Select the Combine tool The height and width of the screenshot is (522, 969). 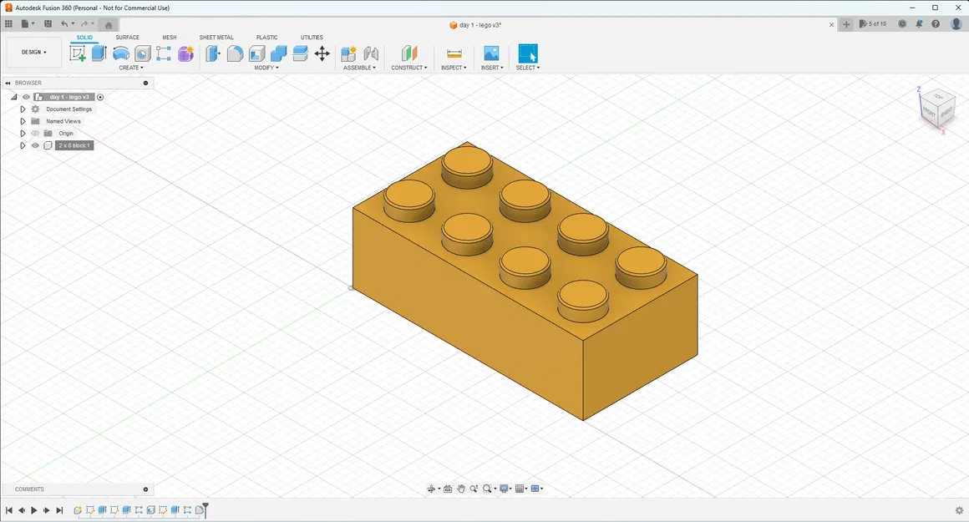pos(279,53)
